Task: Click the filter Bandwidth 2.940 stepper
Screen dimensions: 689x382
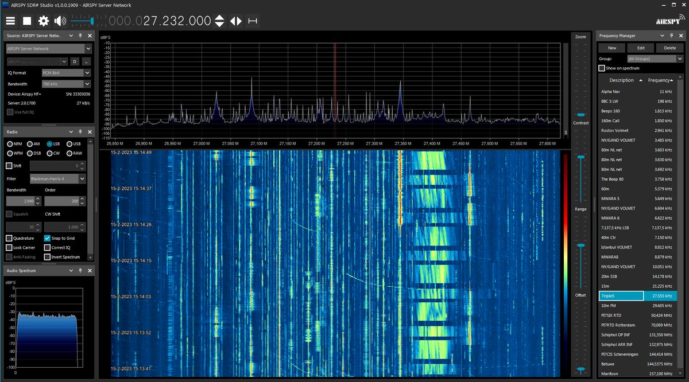Action: coord(38,201)
